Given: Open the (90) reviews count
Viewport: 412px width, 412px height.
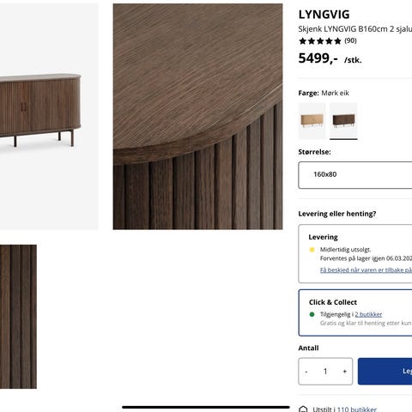Looking at the screenshot, I should pyautogui.click(x=350, y=40).
